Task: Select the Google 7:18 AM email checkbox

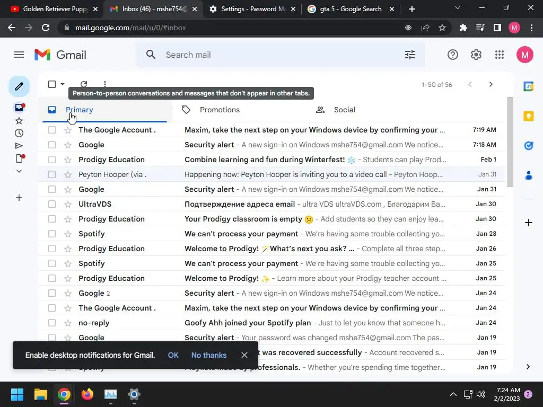Action: pyautogui.click(x=52, y=145)
